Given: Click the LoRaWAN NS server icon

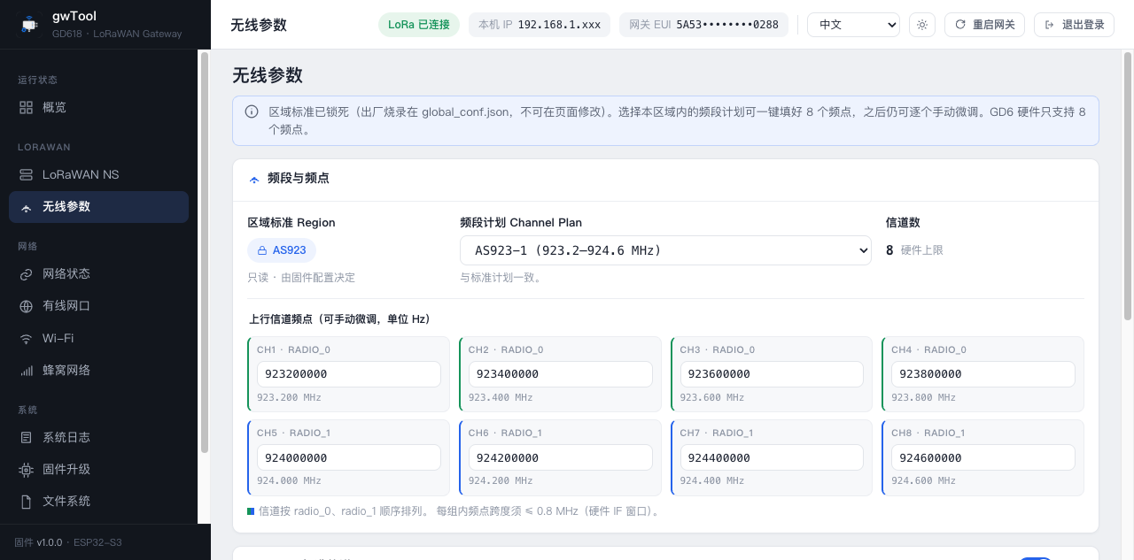Looking at the screenshot, I should click(x=26, y=174).
